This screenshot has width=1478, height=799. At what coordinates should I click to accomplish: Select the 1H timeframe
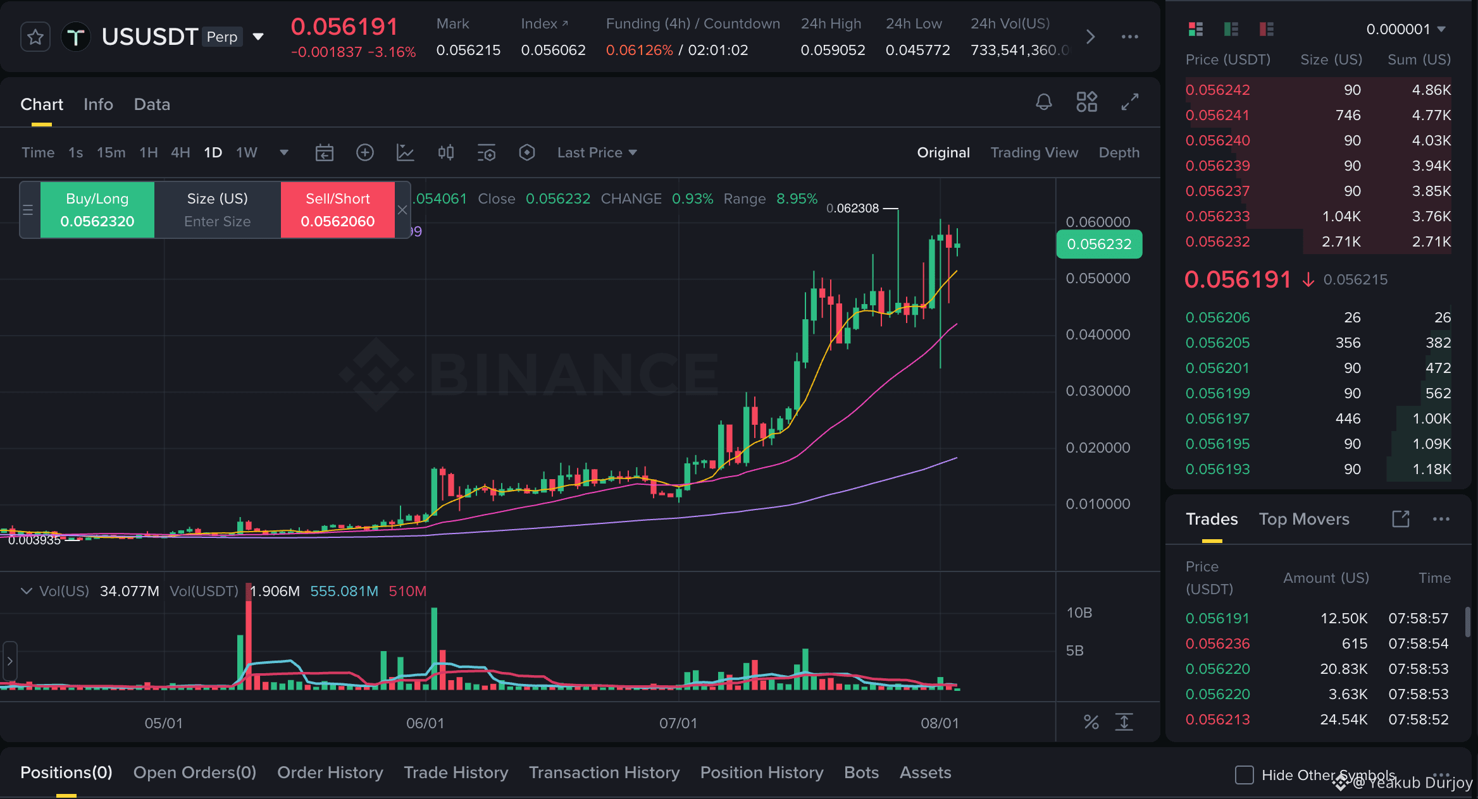[x=149, y=152]
